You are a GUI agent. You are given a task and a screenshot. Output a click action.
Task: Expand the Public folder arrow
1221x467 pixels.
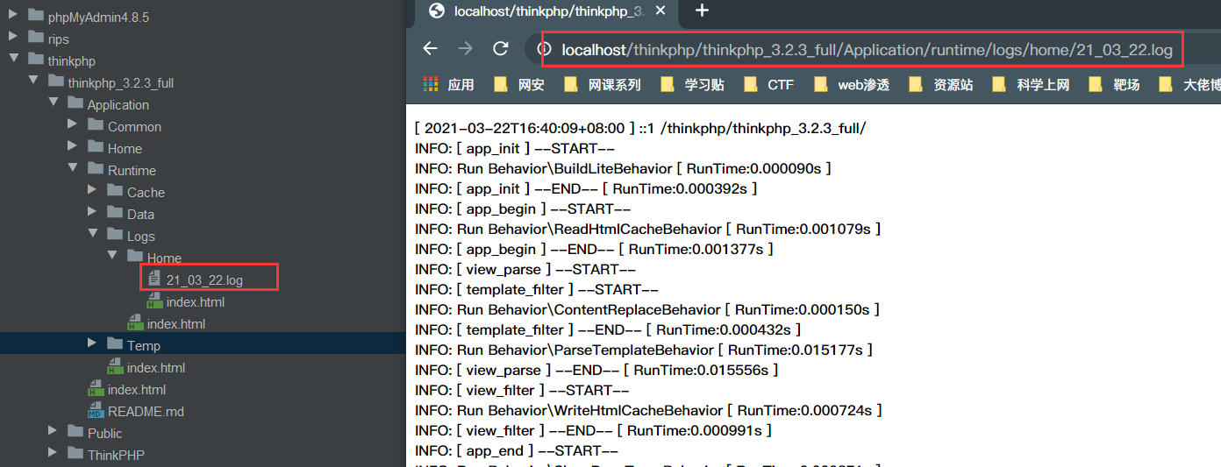tap(53, 431)
